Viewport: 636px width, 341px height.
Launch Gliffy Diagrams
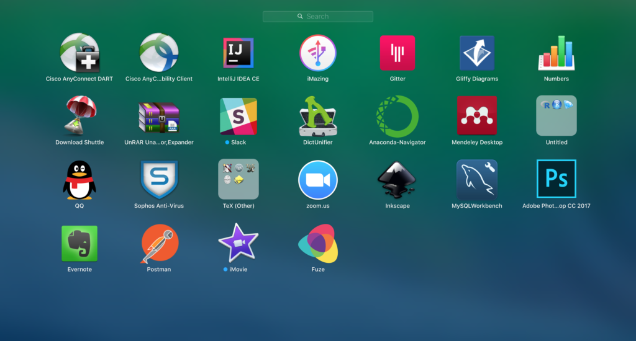[x=477, y=53]
